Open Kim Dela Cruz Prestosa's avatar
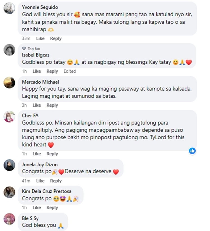The width and height of the screenshot is (210, 231). tap(9, 192)
